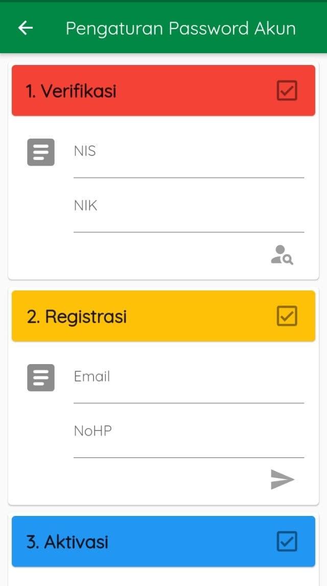
Task: Select the NoHP input field
Action: pos(189,443)
